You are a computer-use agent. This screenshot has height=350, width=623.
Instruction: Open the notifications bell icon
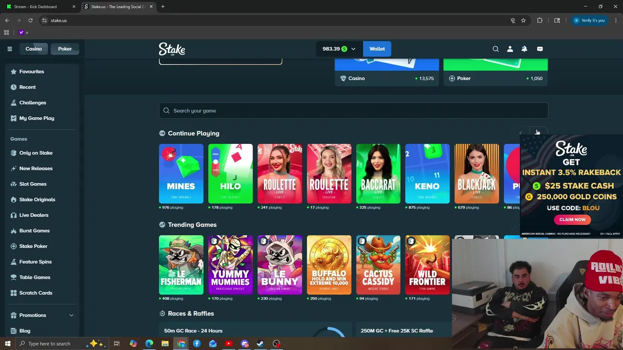click(x=524, y=49)
